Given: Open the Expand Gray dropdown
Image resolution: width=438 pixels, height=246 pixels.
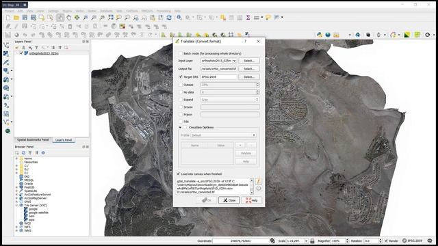Looking at the screenshot, I should click(230, 100).
